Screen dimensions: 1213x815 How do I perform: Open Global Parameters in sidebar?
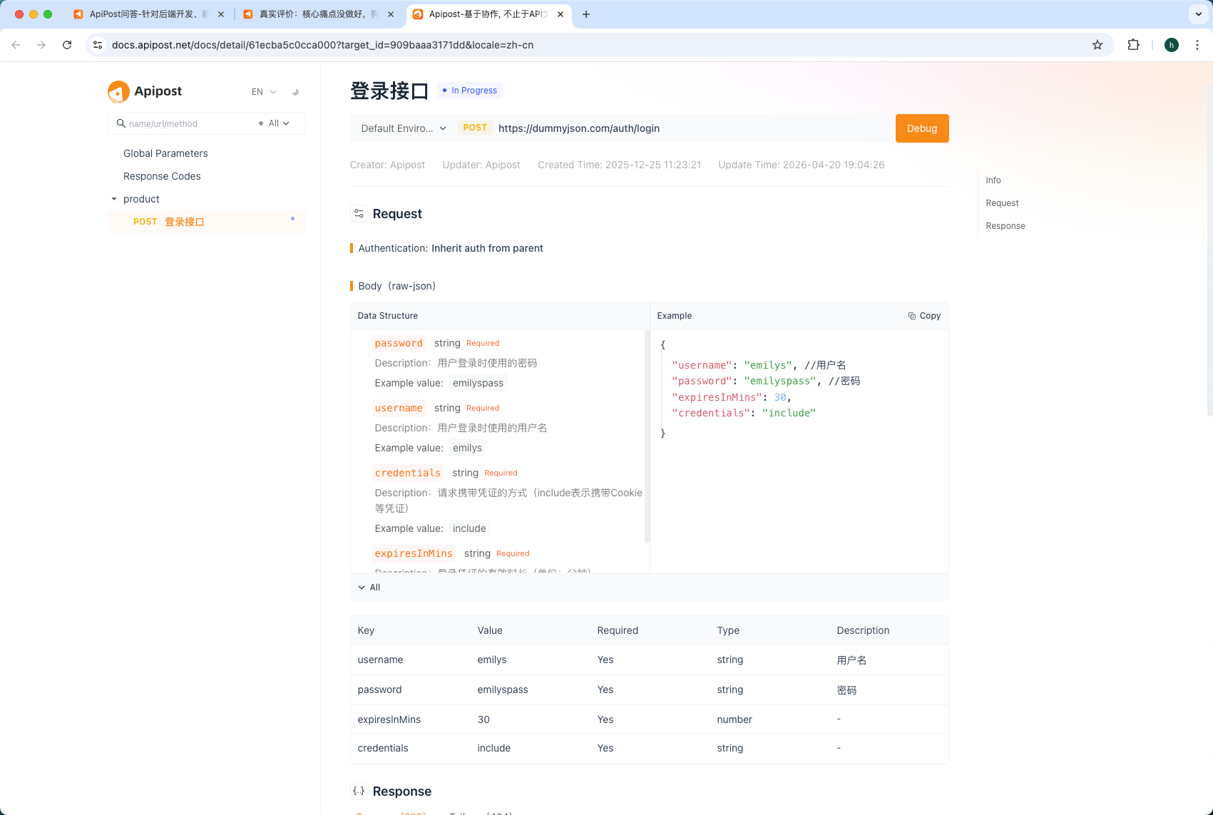click(165, 153)
